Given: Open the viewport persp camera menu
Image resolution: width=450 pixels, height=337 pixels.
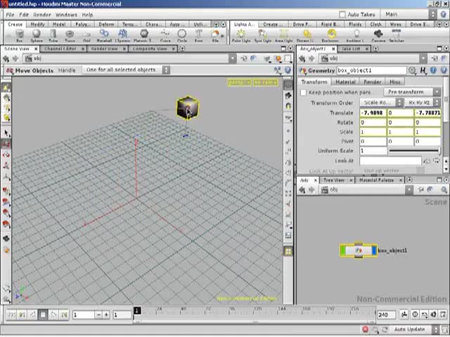Looking at the screenshot, I should 239,83.
